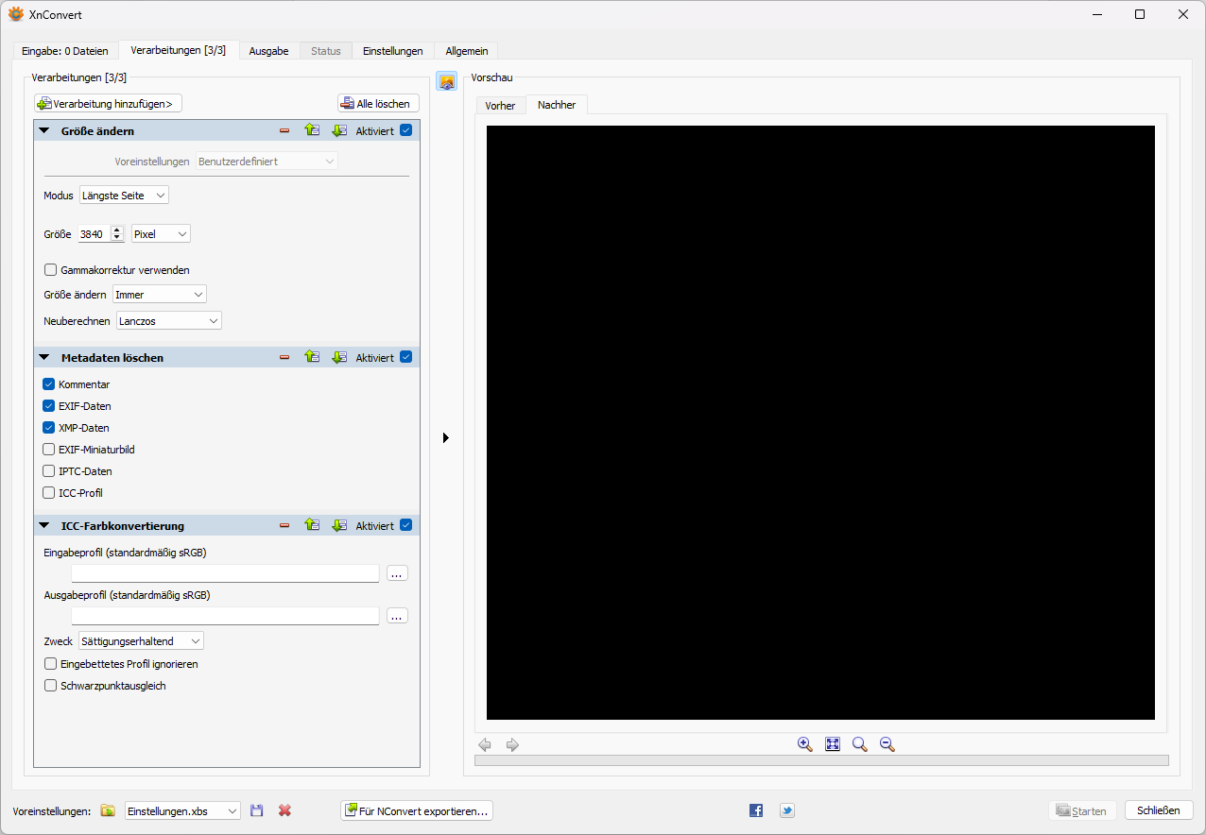Enable Gammakorrektur verwenden option
The width and height of the screenshot is (1206, 835).
(x=50, y=269)
